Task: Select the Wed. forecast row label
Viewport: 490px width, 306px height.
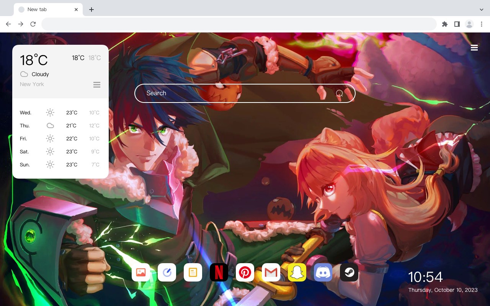Action: pos(26,112)
